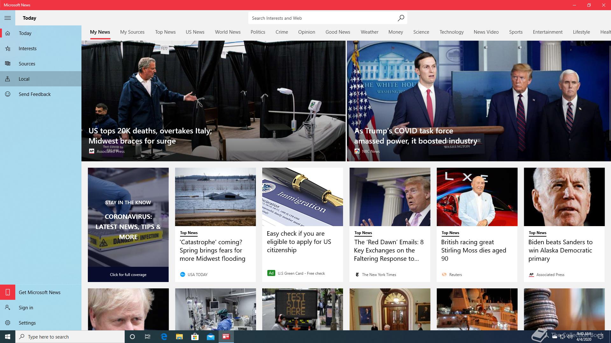This screenshot has width=611, height=343.
Task: Open Trump's COVID task force headline
Action: click(416, 136)
